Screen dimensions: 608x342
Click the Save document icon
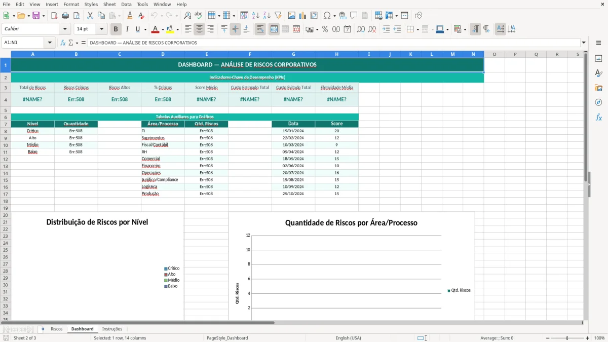(x=36, y=16)
